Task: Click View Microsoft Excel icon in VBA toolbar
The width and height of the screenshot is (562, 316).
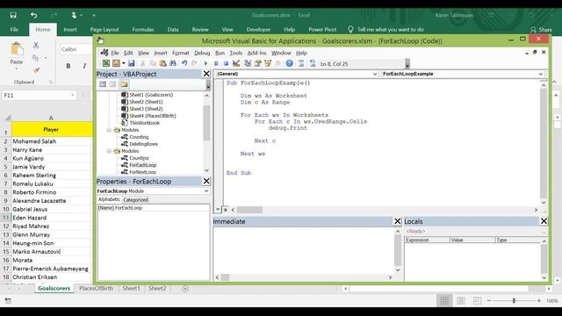Action: coord(106,63)
